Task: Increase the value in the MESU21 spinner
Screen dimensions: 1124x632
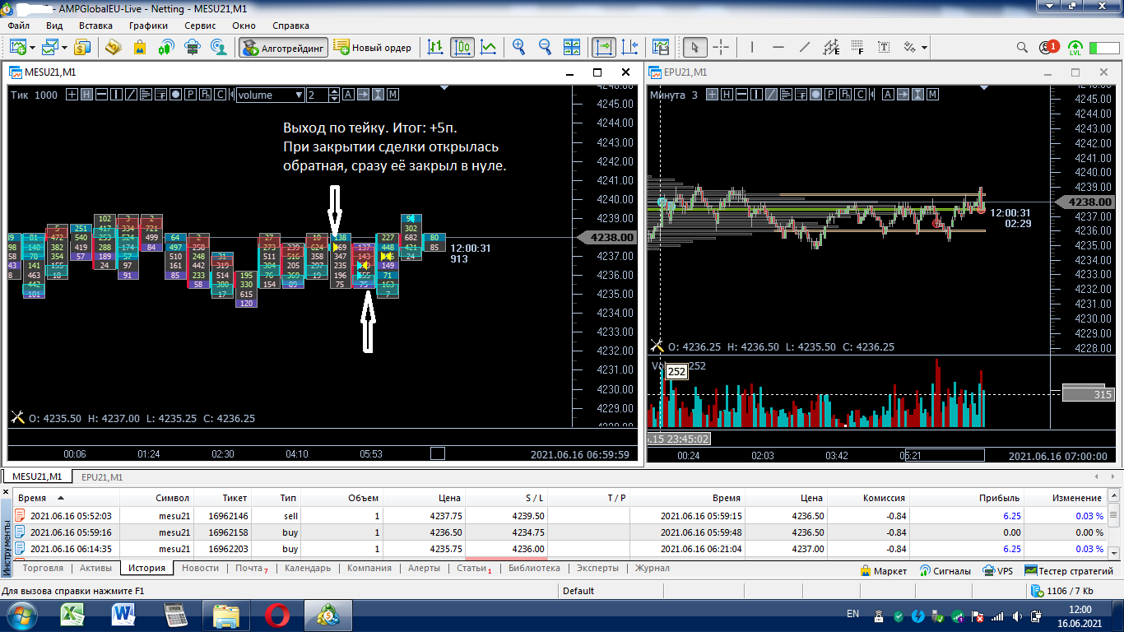Action: point(333,91)
